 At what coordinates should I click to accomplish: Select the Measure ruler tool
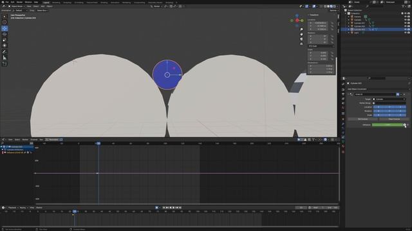click(5, 58)
